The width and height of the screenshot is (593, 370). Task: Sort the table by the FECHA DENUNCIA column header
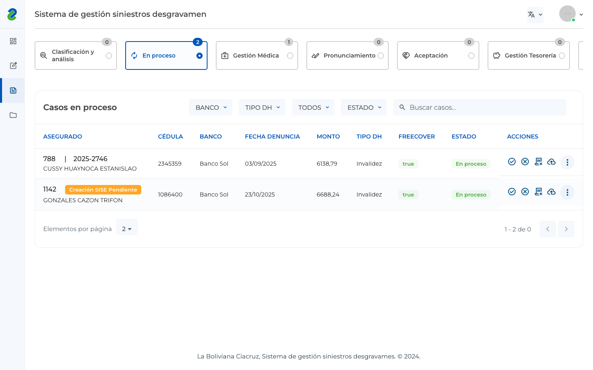[272, 136]
